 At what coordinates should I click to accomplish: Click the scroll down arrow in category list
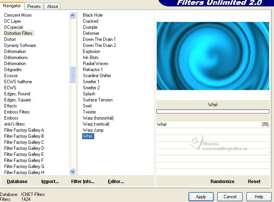[72, 172]
